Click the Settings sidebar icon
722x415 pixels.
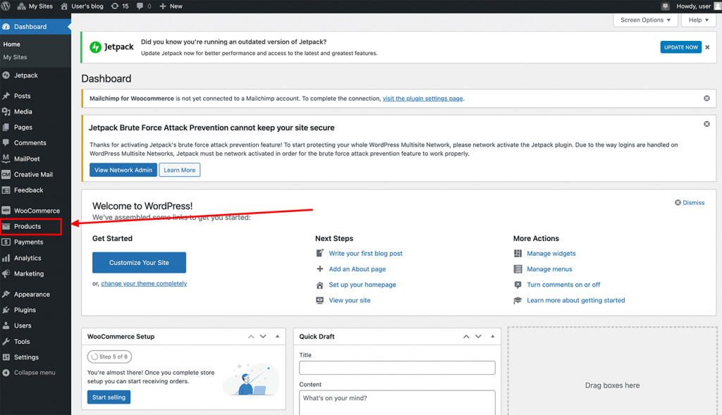coord(6,357)
